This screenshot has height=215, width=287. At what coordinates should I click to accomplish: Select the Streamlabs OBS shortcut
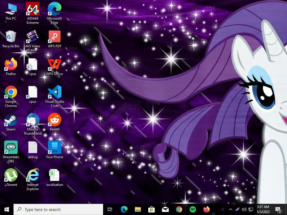(x=11, y=152)
